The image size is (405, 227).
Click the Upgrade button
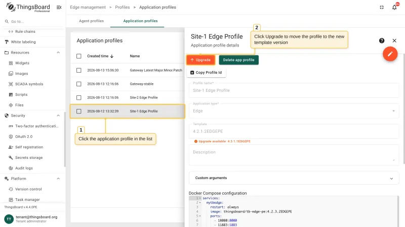(200, 60)
